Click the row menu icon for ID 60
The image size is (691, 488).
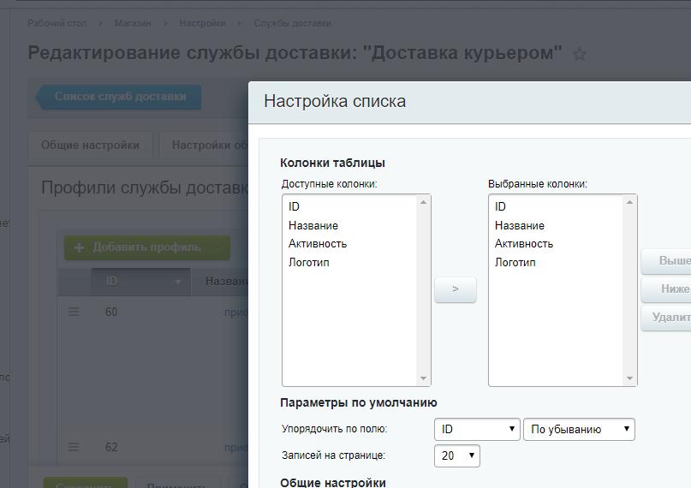coord(74,312)
